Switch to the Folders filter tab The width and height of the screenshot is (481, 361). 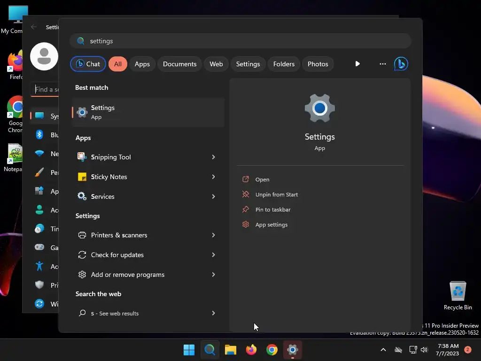click(x=284, y=64)
